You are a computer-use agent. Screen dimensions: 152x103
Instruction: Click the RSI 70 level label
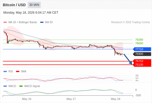coord(137,76)
